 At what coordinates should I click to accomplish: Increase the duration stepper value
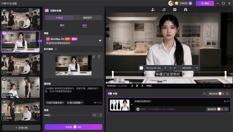coord(101,114)
